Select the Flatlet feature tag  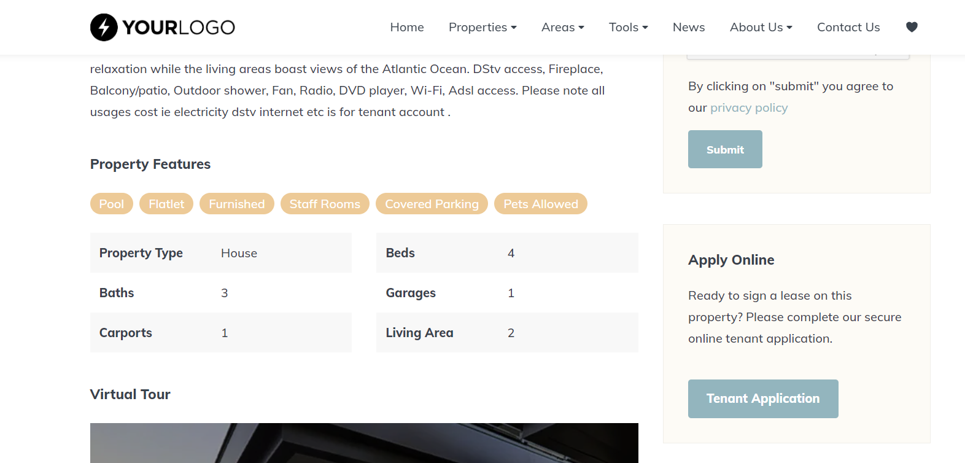[166, 204]
